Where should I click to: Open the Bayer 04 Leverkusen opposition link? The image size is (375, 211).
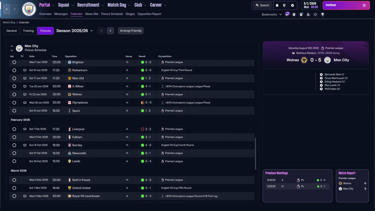(x=84, y=196)
